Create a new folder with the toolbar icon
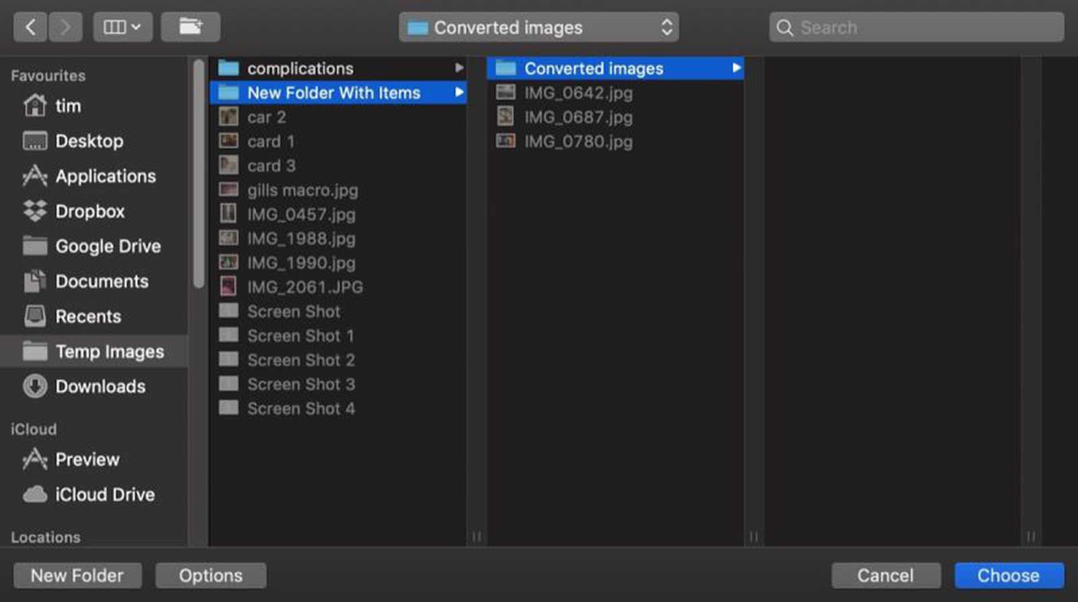Image resolution: width=1078 pixels, height=602 pixels. [x=191, y=27]
